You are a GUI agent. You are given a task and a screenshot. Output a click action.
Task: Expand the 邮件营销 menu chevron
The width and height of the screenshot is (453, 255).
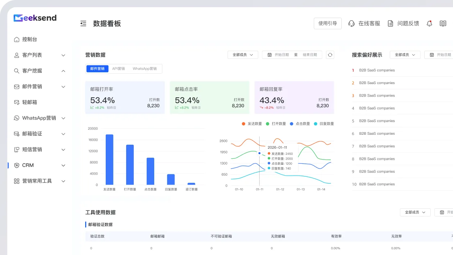click(63, 87)
